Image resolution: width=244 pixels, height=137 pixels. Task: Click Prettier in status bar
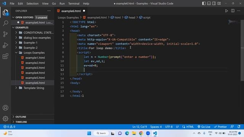(x=220, y=127)
